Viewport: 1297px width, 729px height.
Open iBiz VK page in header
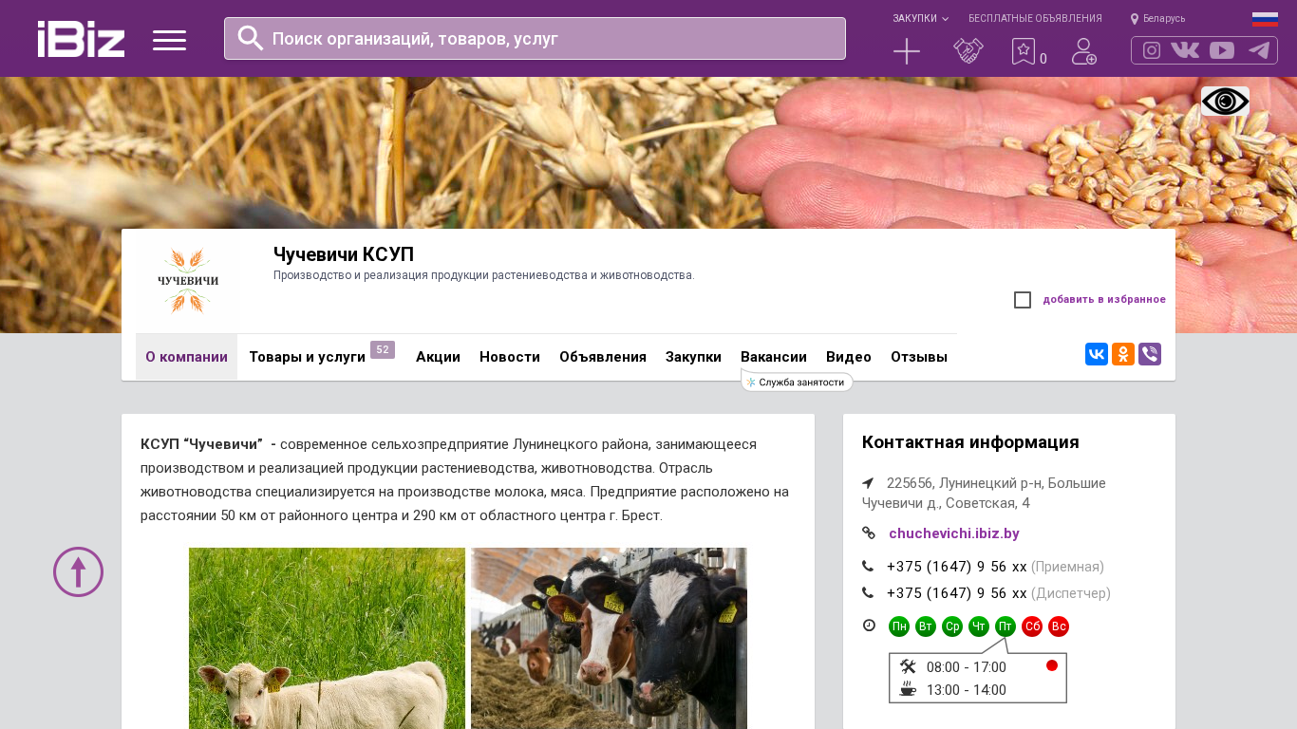(1185, 50)
